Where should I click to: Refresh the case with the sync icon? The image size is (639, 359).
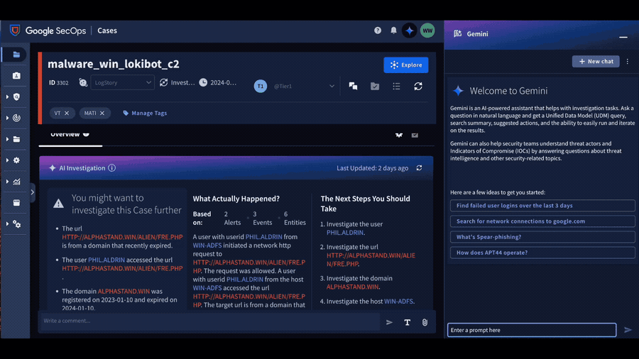pos(418,86)
